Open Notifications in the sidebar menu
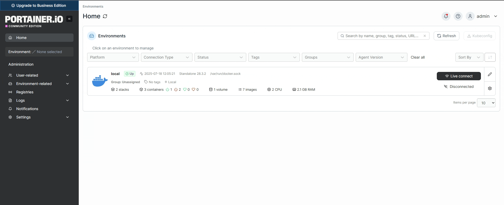 [27, 109]
